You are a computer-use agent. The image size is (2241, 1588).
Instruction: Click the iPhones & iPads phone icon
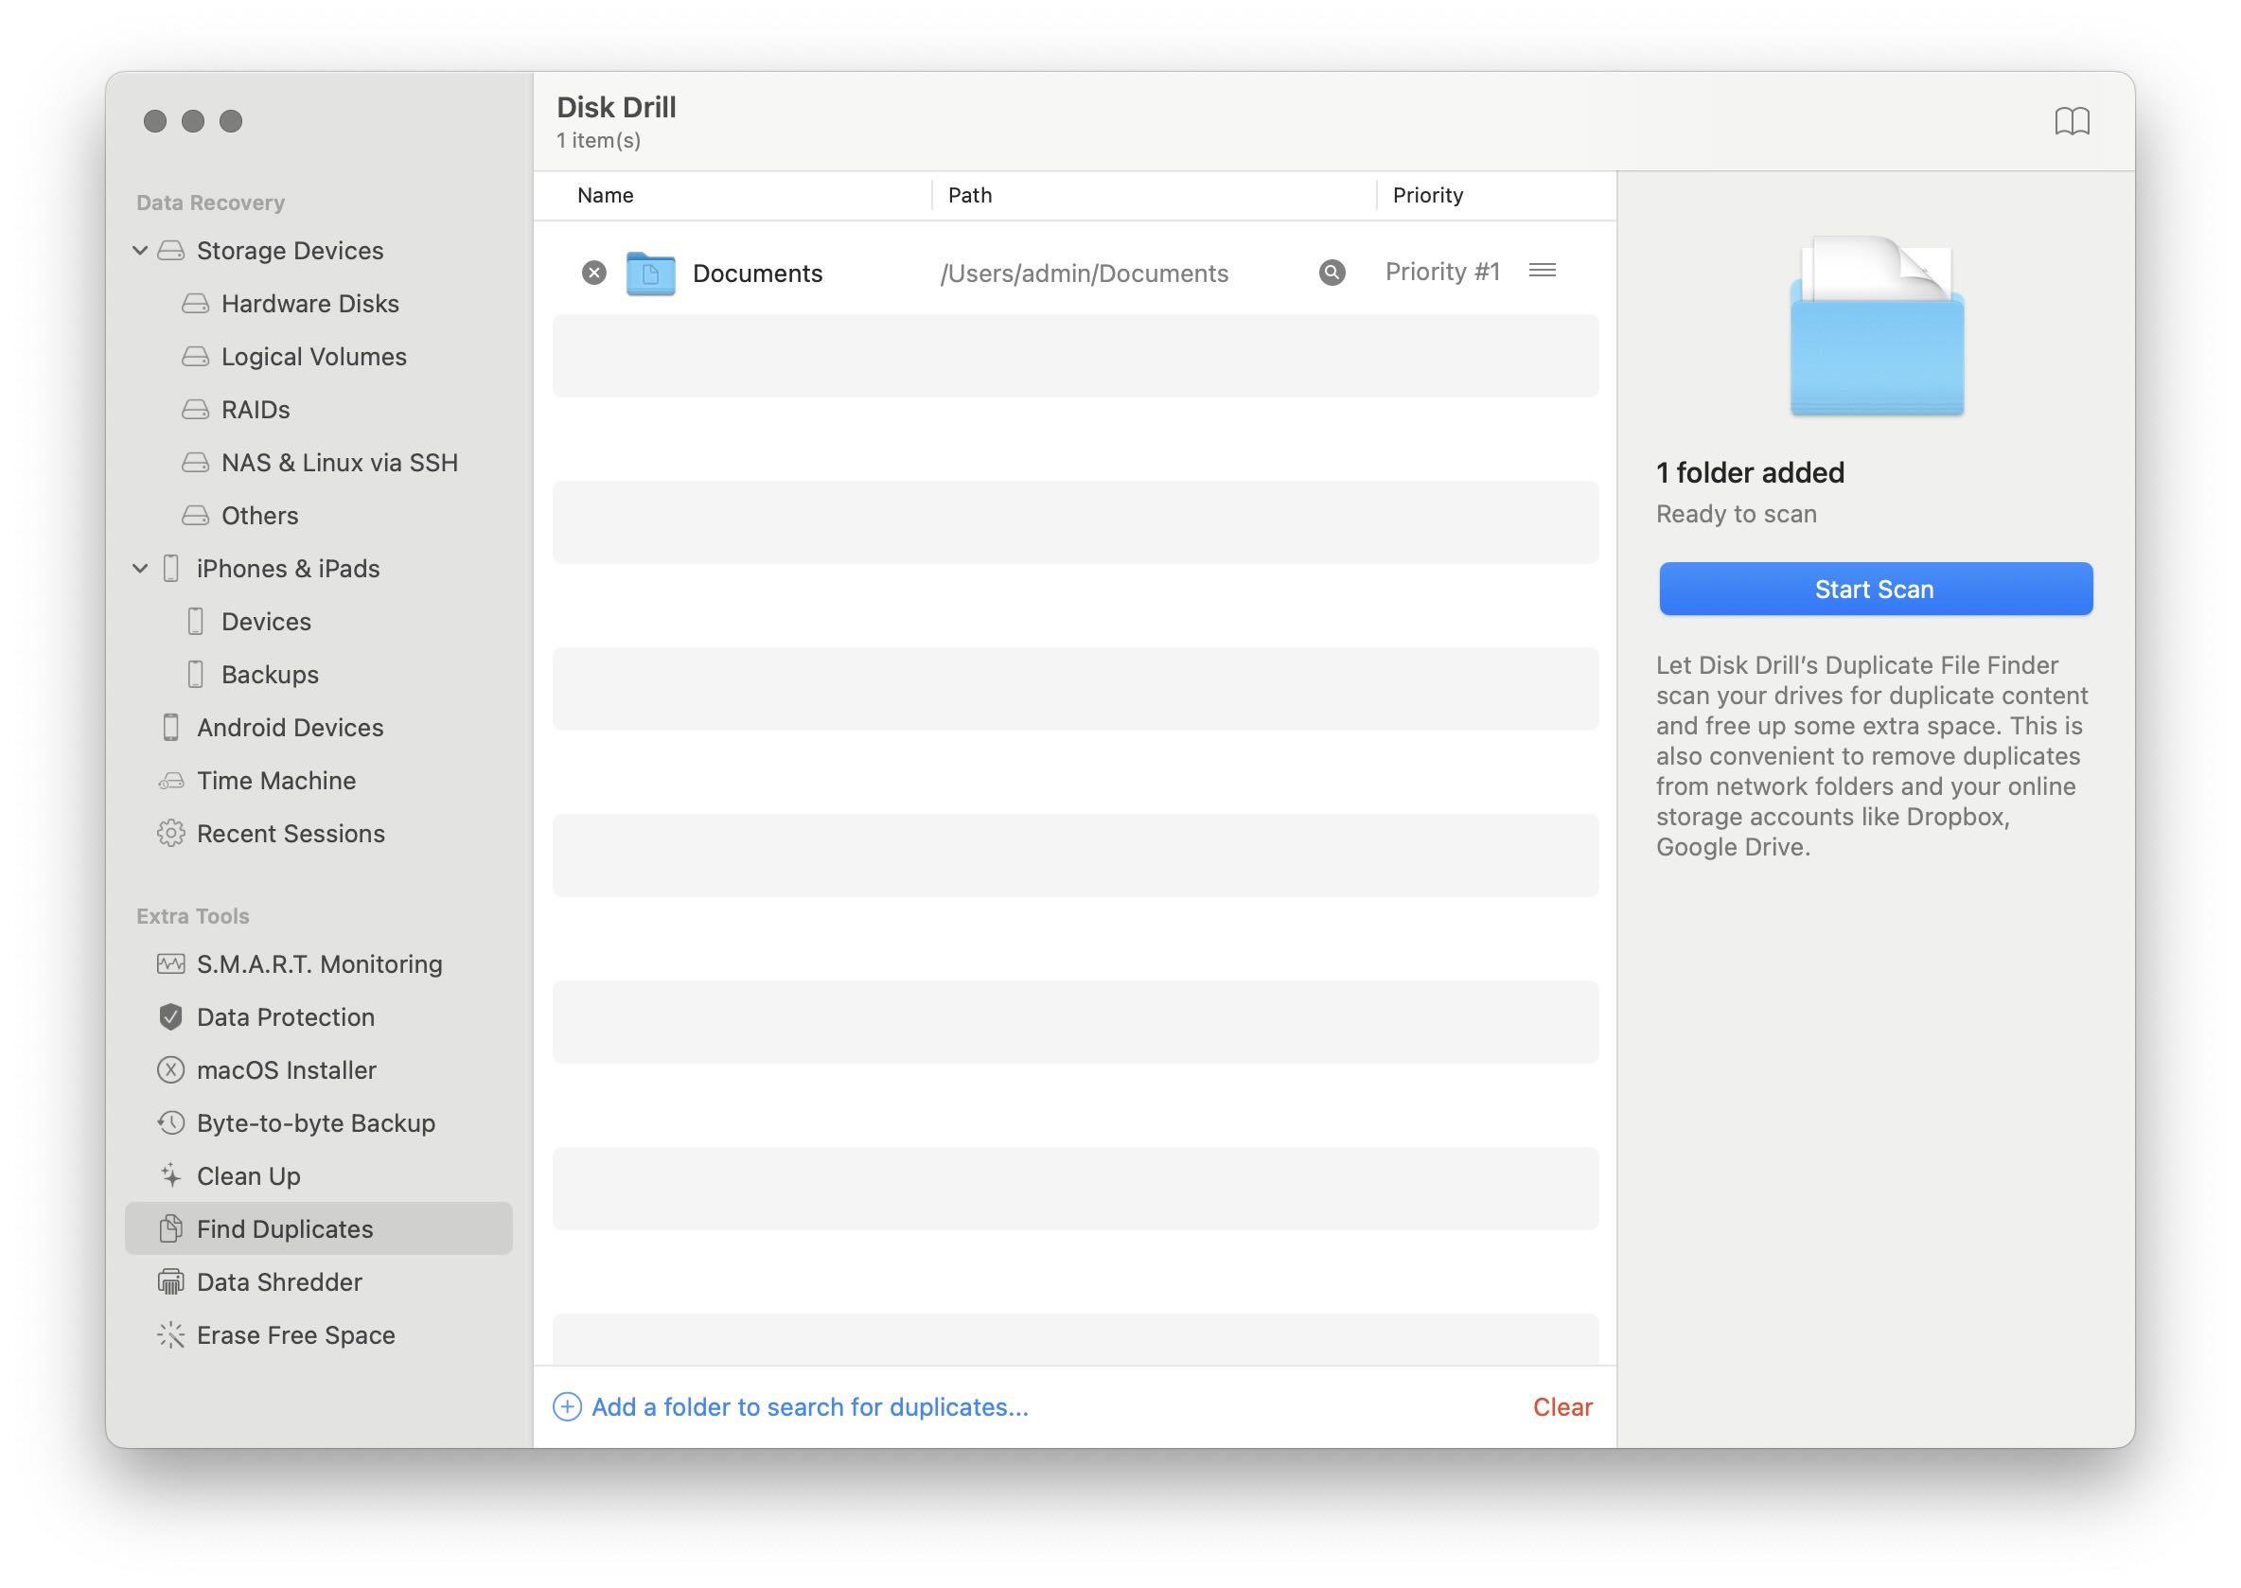click(x=171, y=568)
